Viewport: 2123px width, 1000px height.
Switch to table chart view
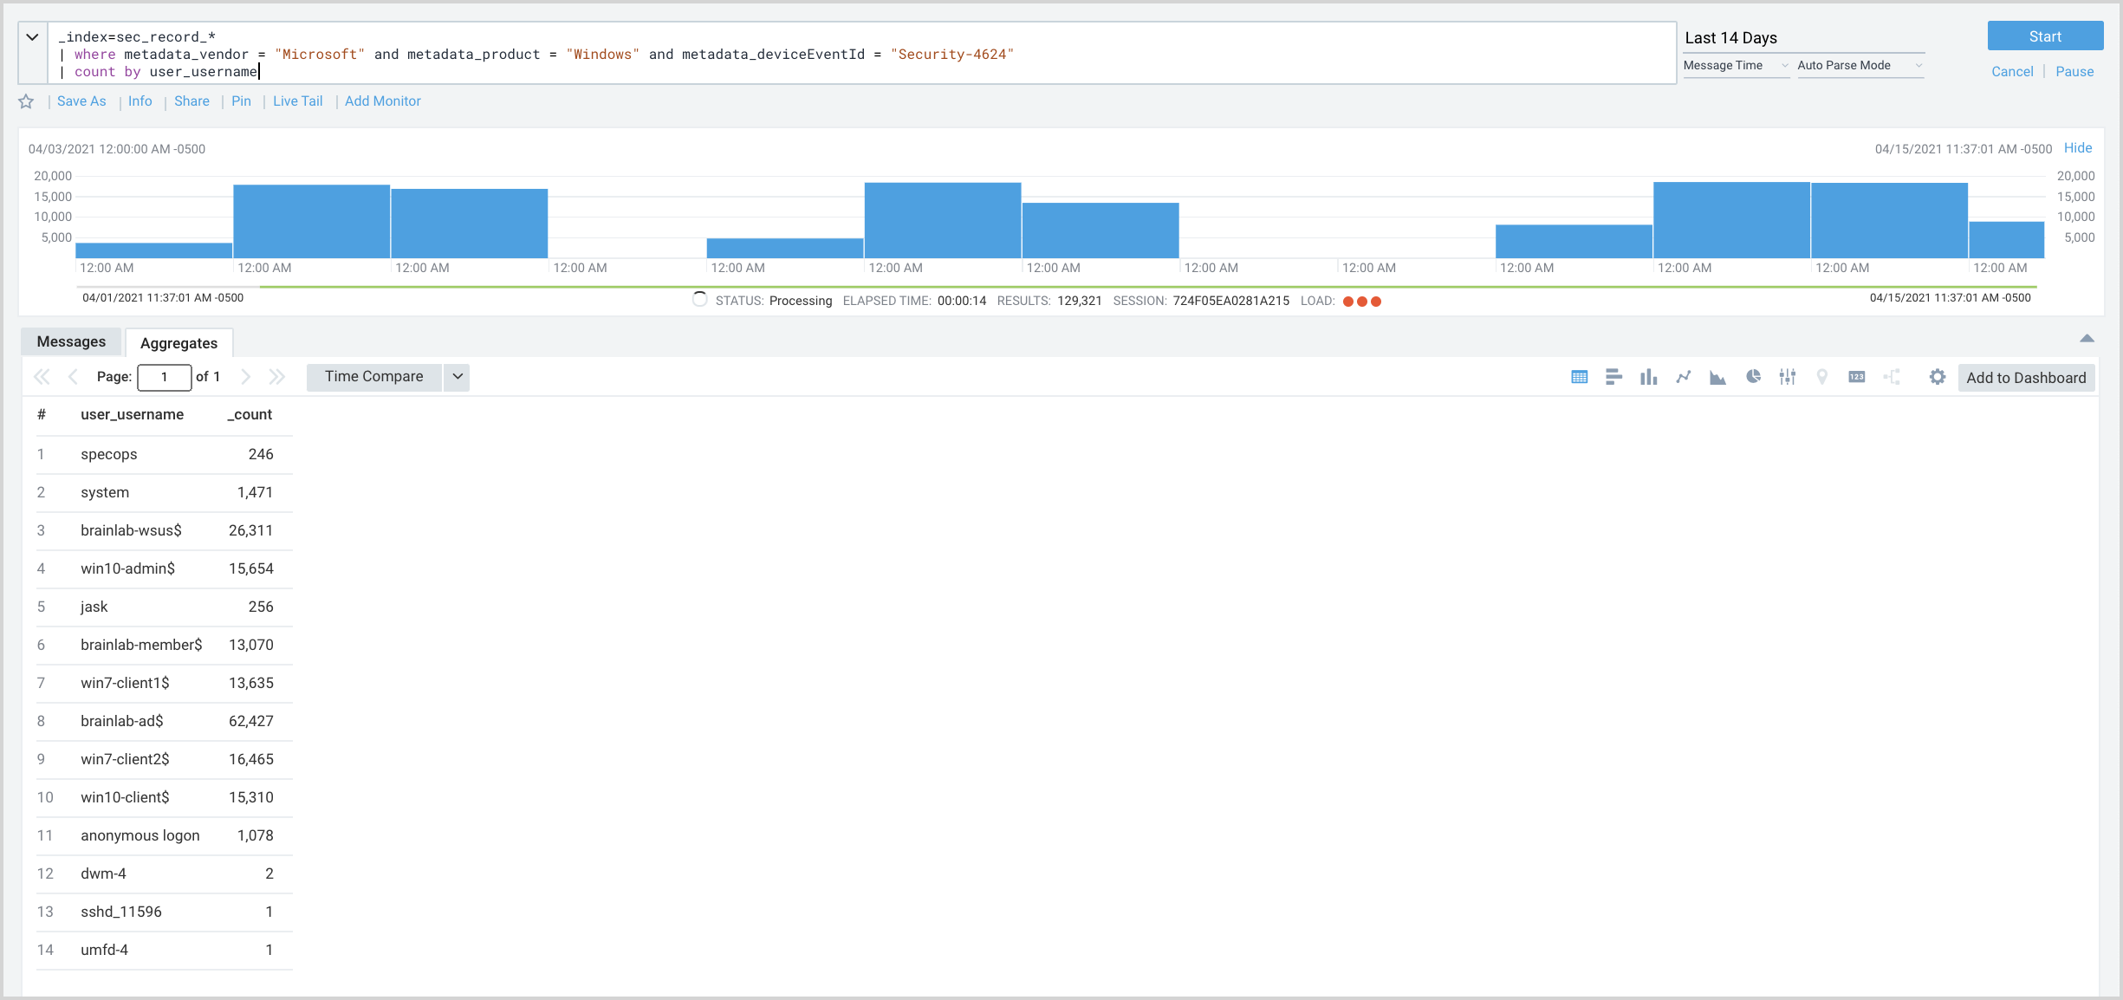coord(1579,377)
